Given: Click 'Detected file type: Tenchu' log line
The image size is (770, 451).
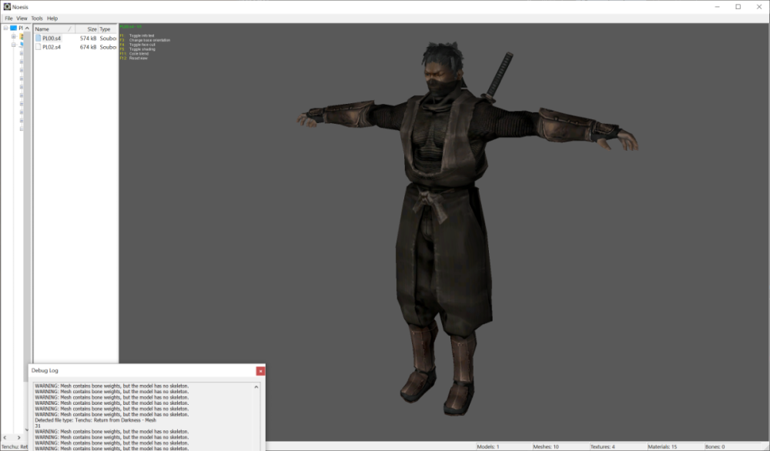Looking at the screenshot, I should pyautogui.click(x=95, y=420).
